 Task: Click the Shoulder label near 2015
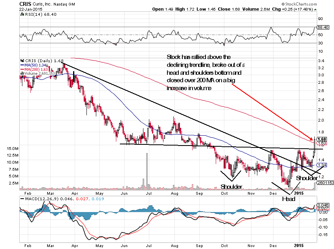(x=307, y=178)
